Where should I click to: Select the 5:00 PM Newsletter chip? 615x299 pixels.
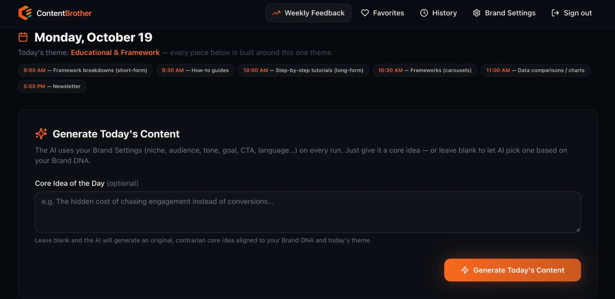(52, 86)
